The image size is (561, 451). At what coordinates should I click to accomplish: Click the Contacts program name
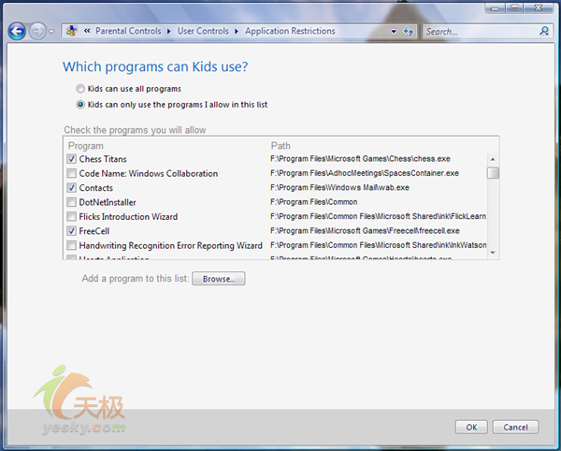tap(96, 187)
